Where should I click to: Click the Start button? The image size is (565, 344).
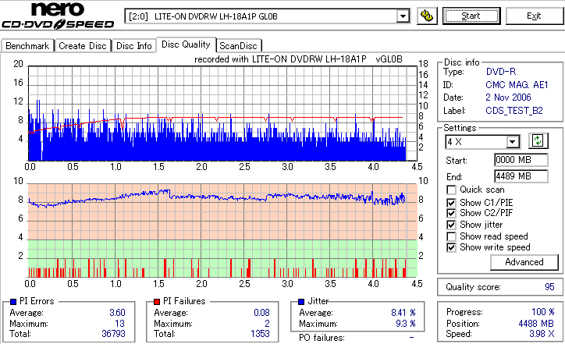[x=471, y=16]
